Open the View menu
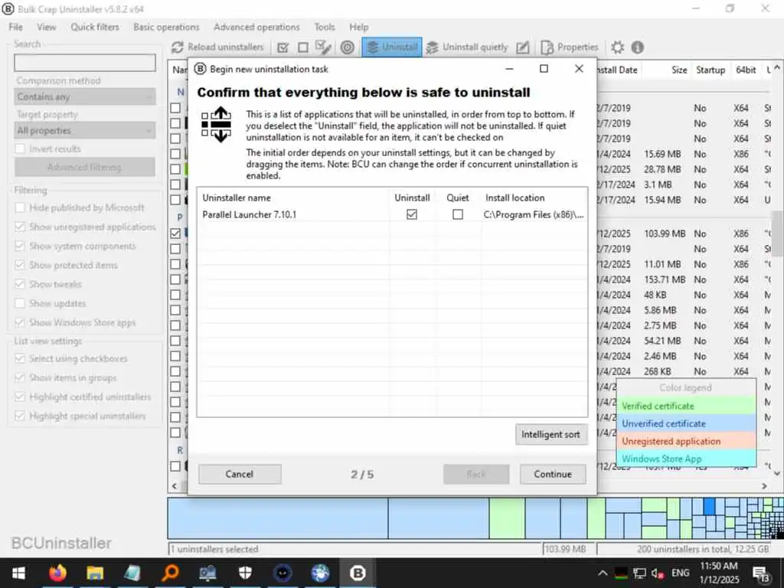784x588 pixels. (x=47, y=27)
